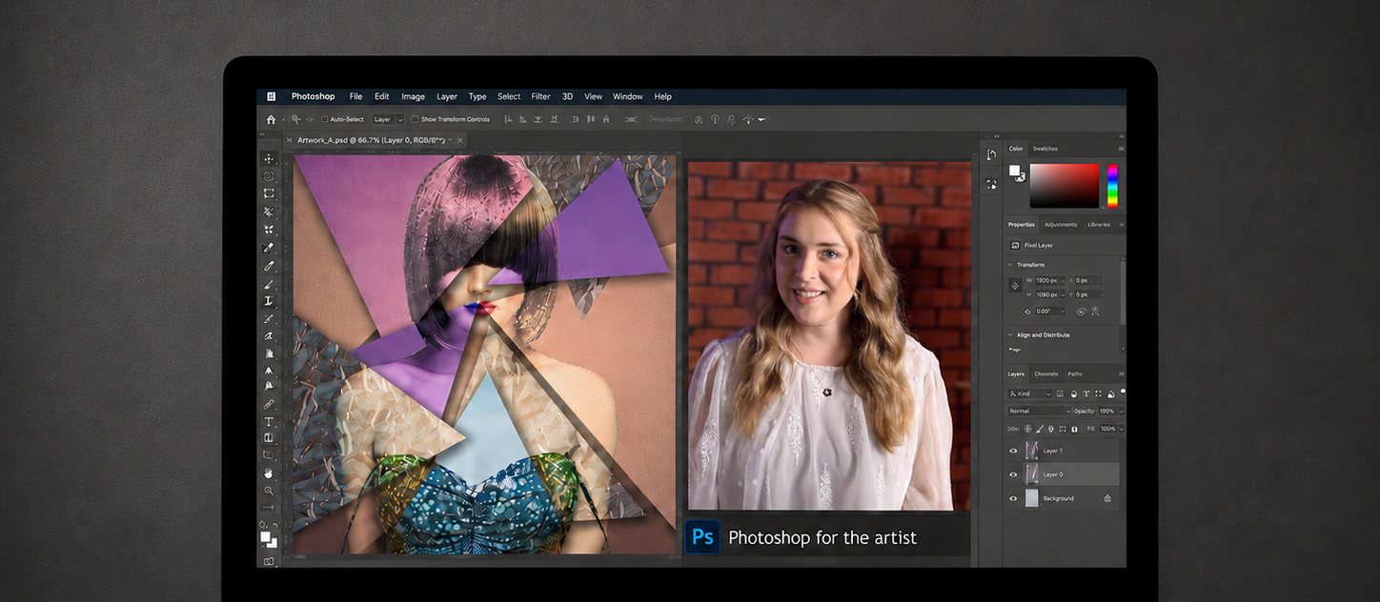This screenshot has width=1380, height=602.
Task: Open the Auto-Select Layer dropdown
Action: [x=389, y=119]
